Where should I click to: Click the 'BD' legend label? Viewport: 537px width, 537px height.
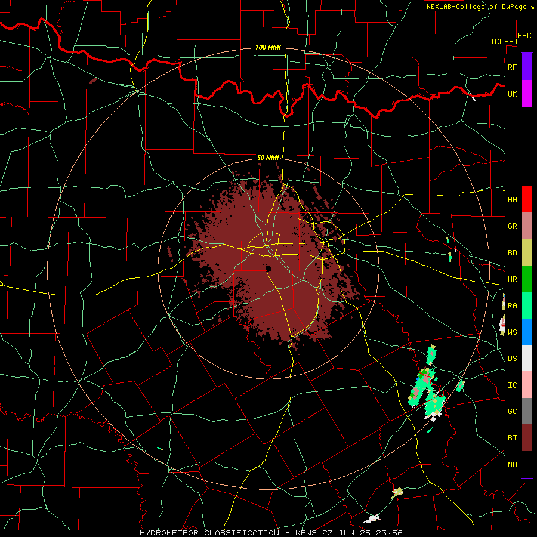pos(512,253)
